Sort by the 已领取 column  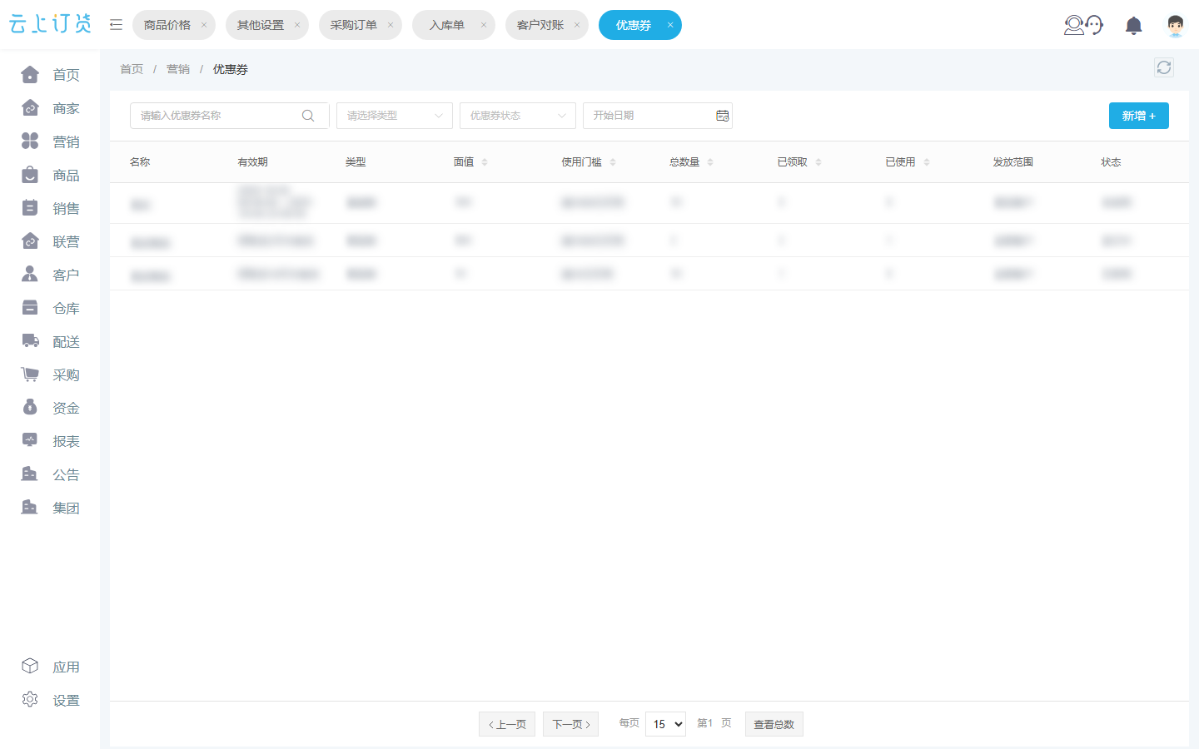[x=818, y=162]
